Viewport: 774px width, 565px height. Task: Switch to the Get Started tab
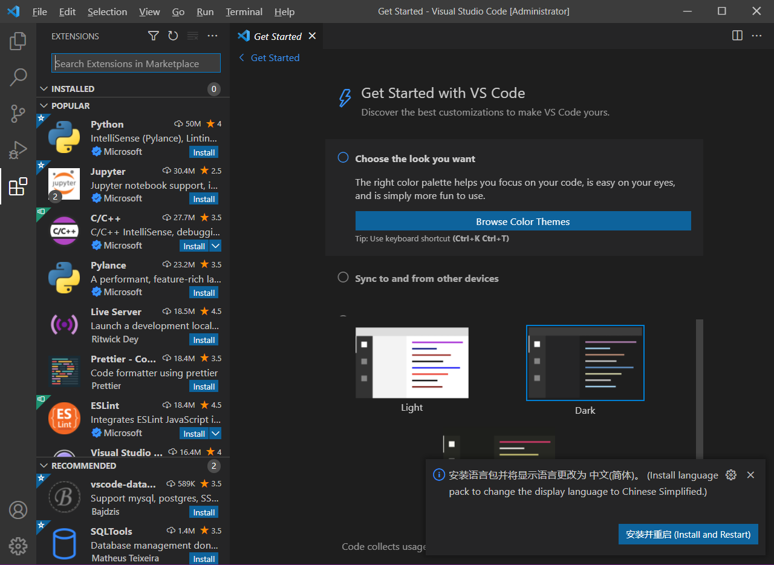point(276,36)
